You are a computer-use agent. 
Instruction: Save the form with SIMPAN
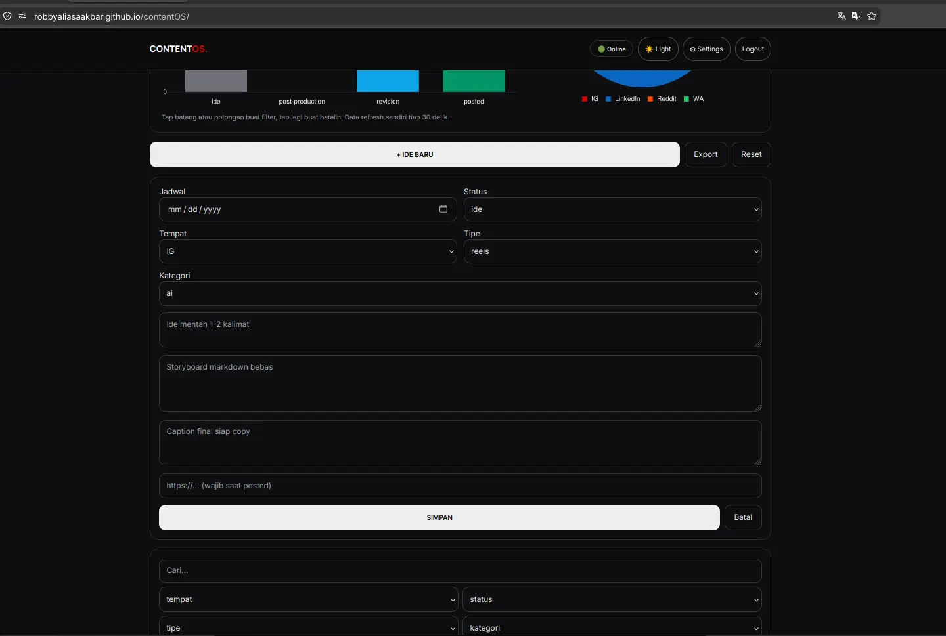tap(439, 518)
